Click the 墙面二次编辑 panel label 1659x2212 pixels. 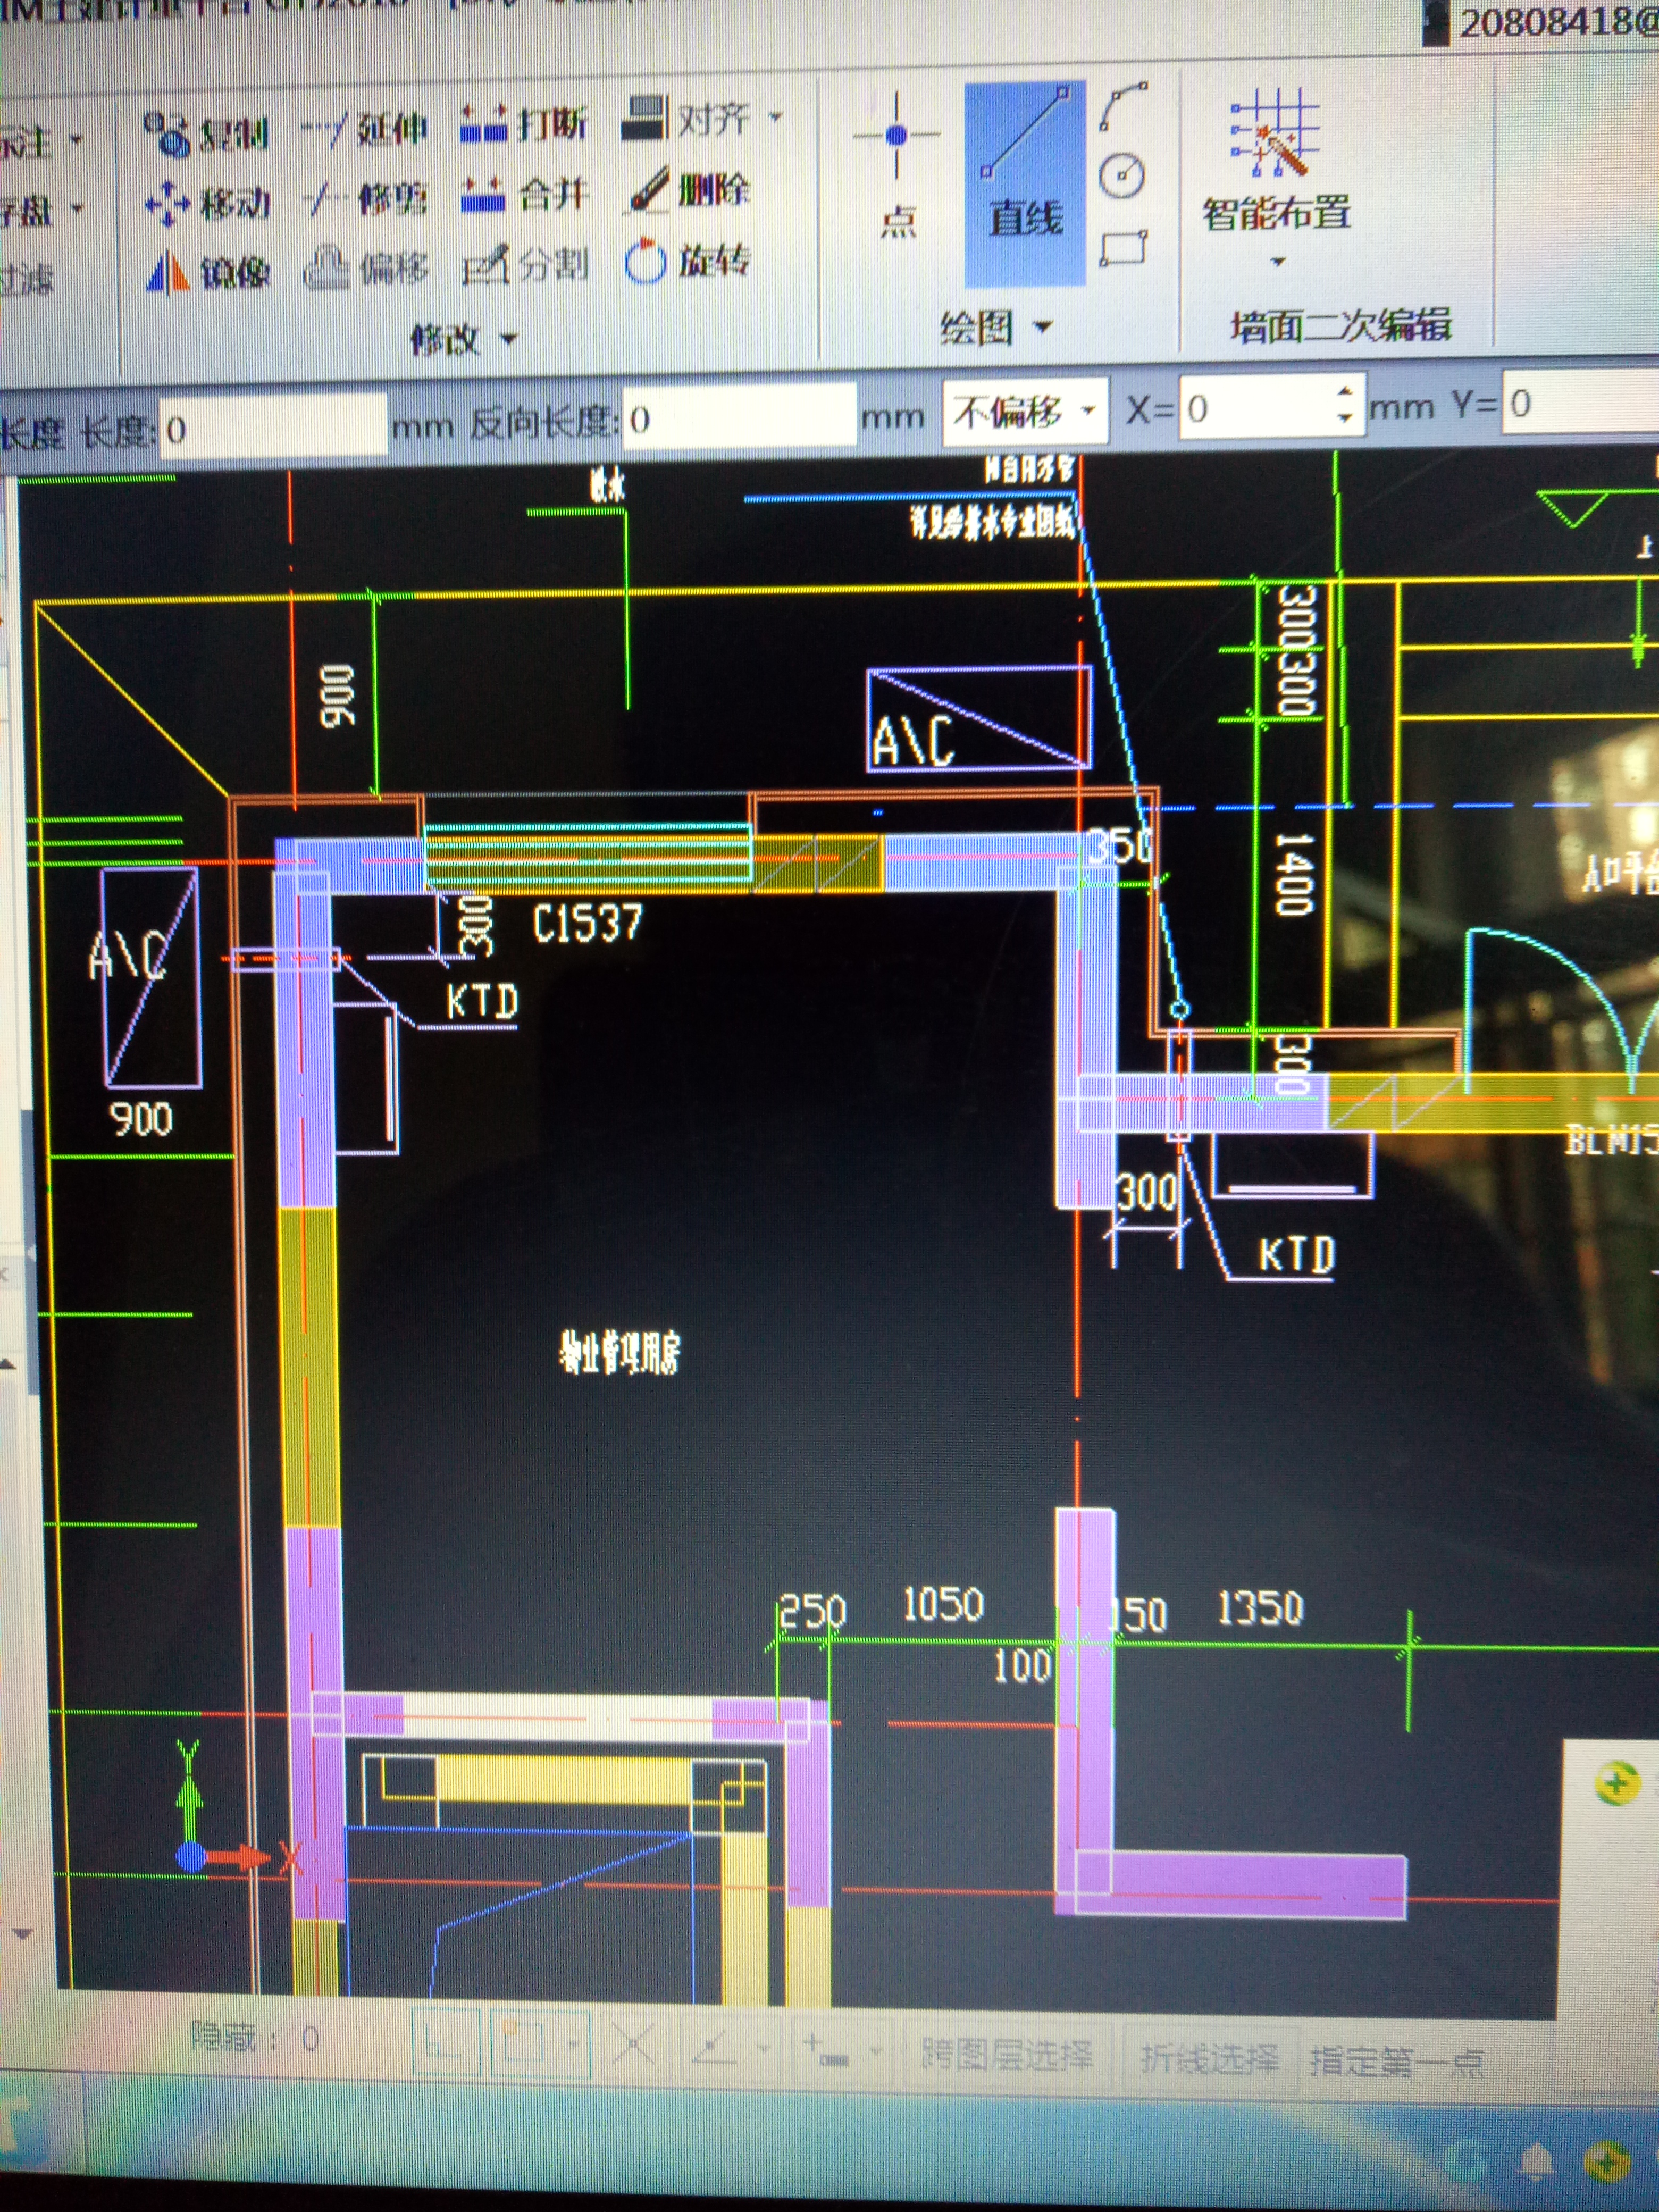tap(1340, 326)
